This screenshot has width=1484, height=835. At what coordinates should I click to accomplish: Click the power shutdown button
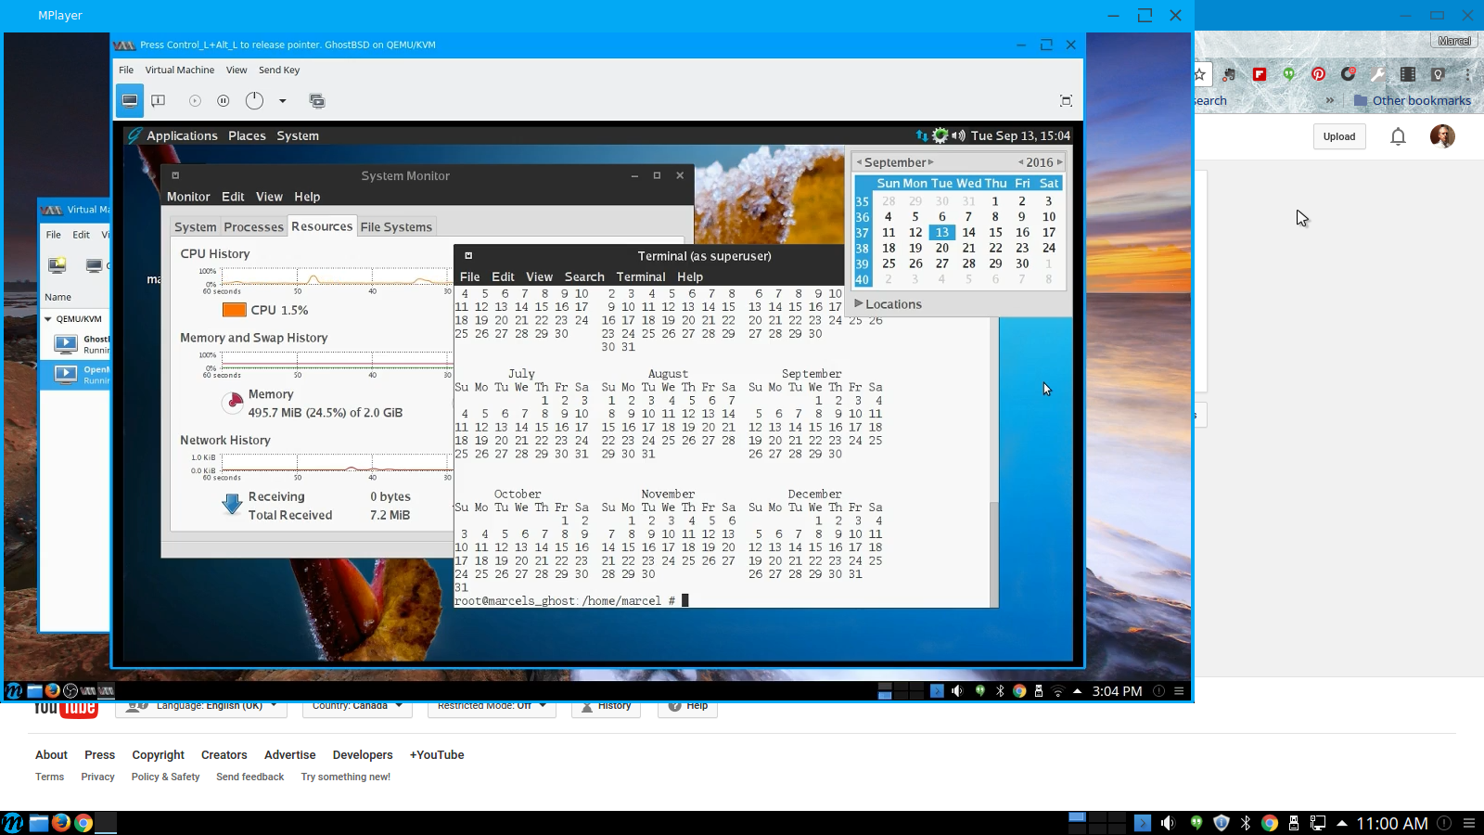click(254, 100)
